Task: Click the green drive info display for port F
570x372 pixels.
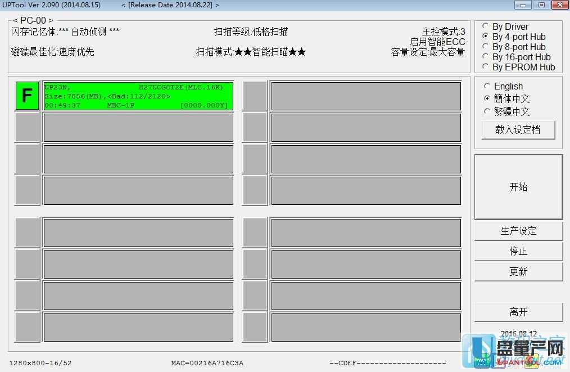Action: pyautogui.click(x=138, y=96)
